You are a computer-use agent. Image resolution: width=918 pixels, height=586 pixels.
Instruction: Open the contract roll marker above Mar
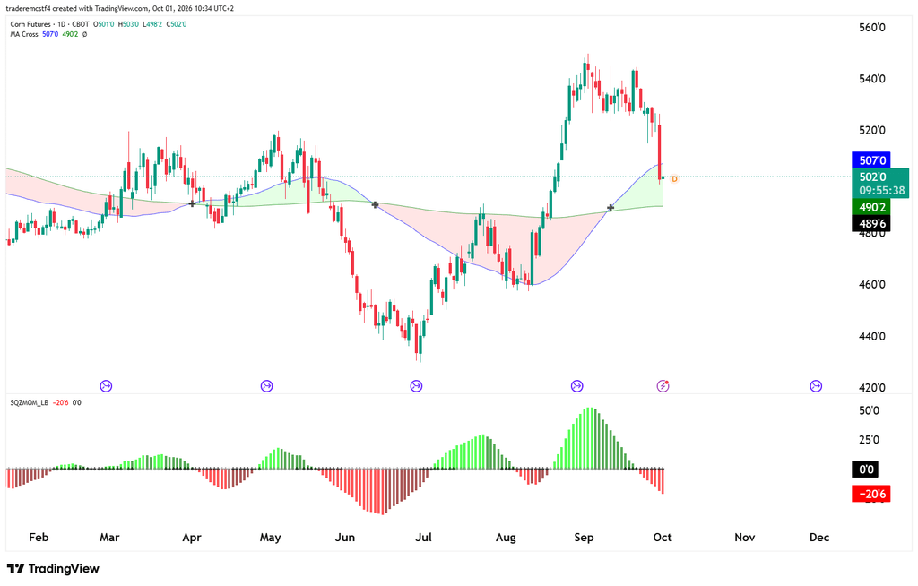click(x=106, y=386)
